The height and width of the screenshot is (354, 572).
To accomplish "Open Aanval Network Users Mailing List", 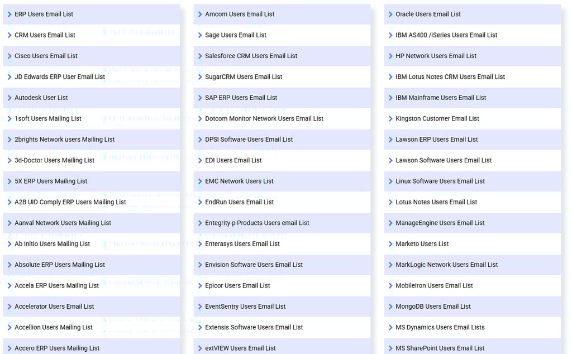I will 63,223.
